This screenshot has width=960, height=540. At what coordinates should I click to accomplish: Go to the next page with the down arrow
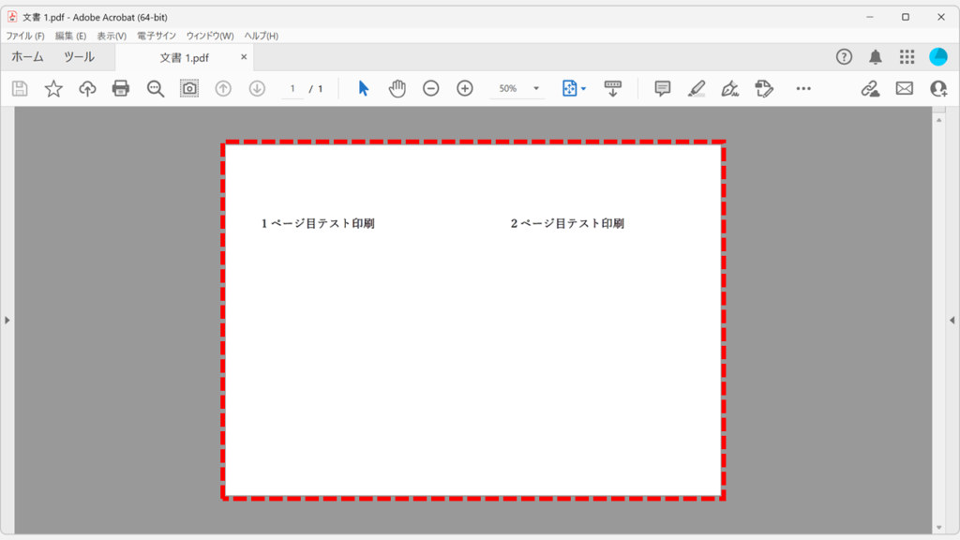coord(257,89)
